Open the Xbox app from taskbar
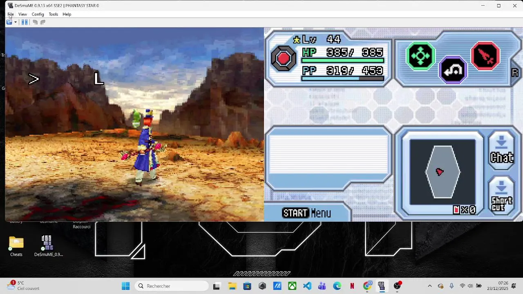Screen dimensions: 523x294 292,286
